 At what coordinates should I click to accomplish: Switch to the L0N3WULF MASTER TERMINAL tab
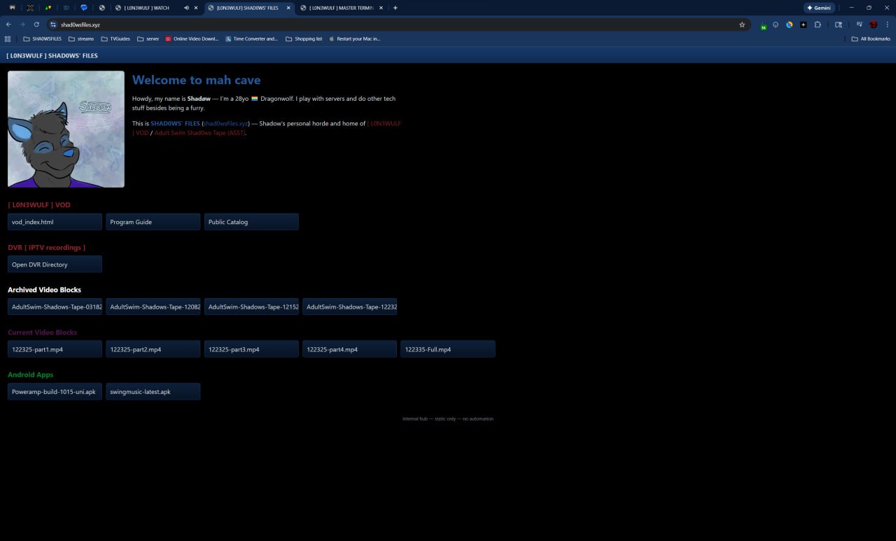342,8
